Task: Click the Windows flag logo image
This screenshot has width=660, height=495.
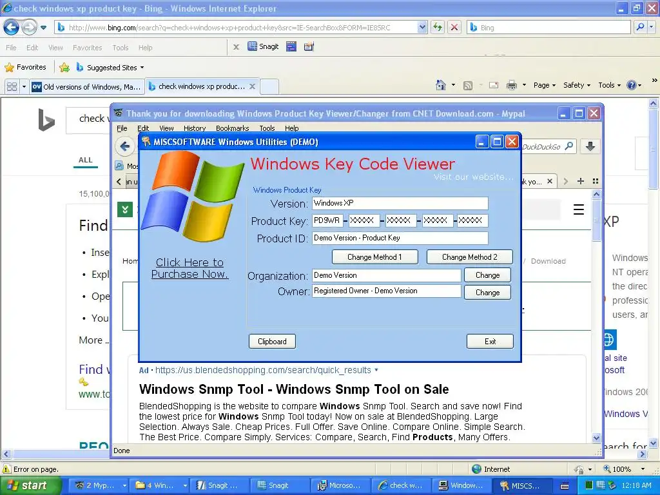Action: (x=192, y=196)
